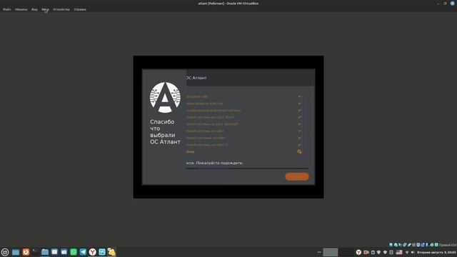Image resolution: width=457 pixels, height=257 pixels.
Task: Open the Ввод menu
Action: point(45,9)
